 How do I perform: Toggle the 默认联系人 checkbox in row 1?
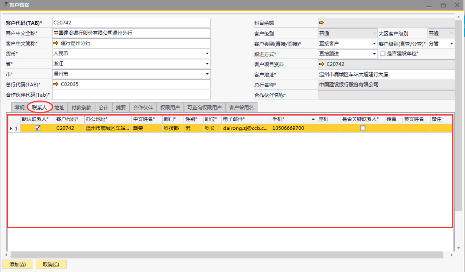[x=38, y=128]
